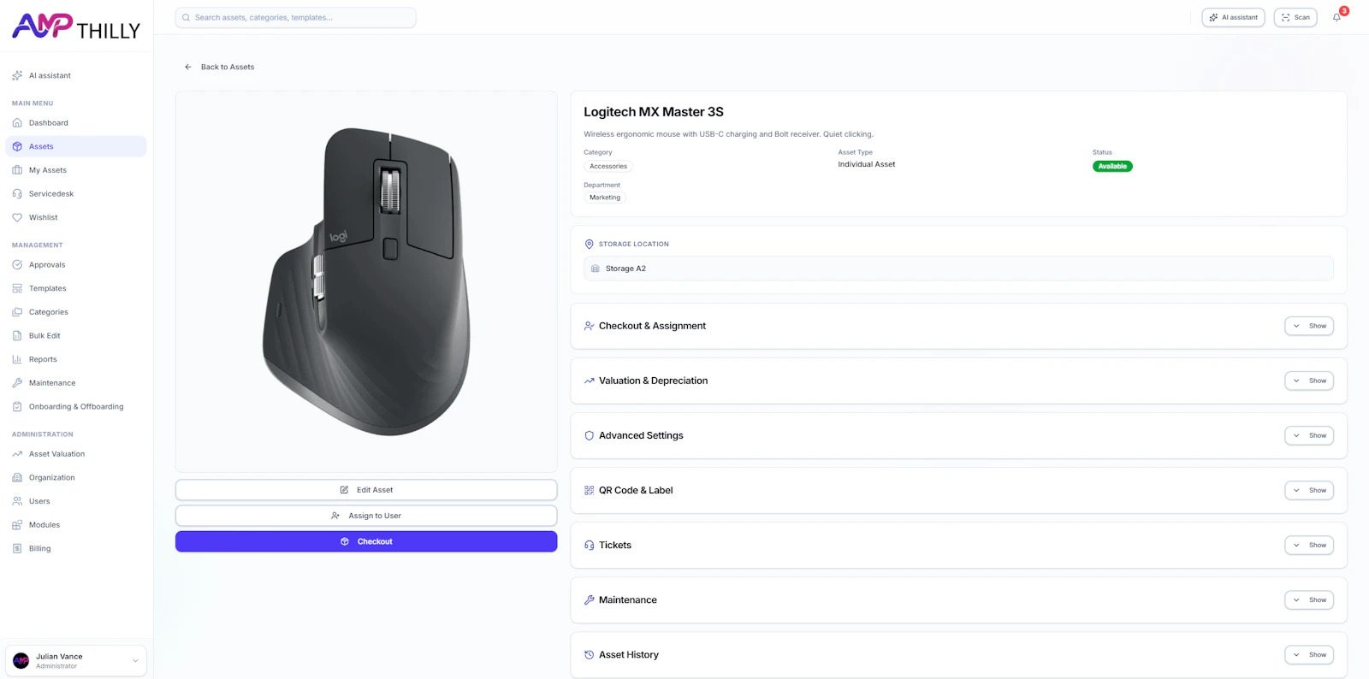
Task: Click the Advanced Settings shield icon
Action: pyautogui.click(x=589, y=435)
